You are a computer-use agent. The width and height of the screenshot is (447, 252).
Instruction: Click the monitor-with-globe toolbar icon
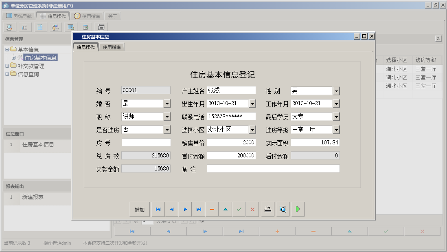point(70,27)
